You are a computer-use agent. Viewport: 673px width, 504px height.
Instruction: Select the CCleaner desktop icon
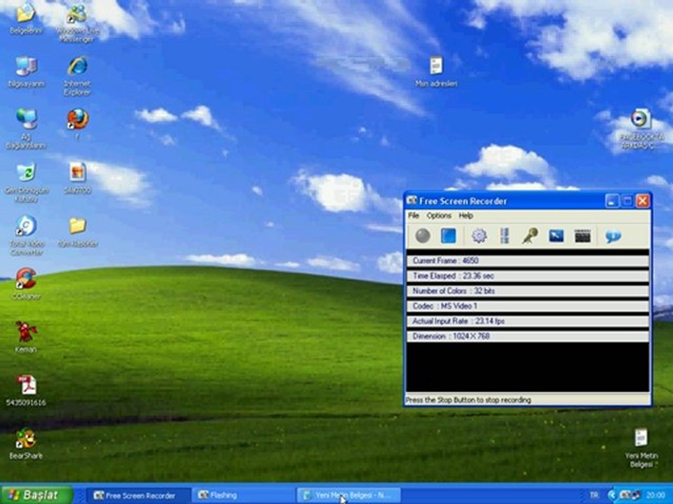tap(26, 283)
